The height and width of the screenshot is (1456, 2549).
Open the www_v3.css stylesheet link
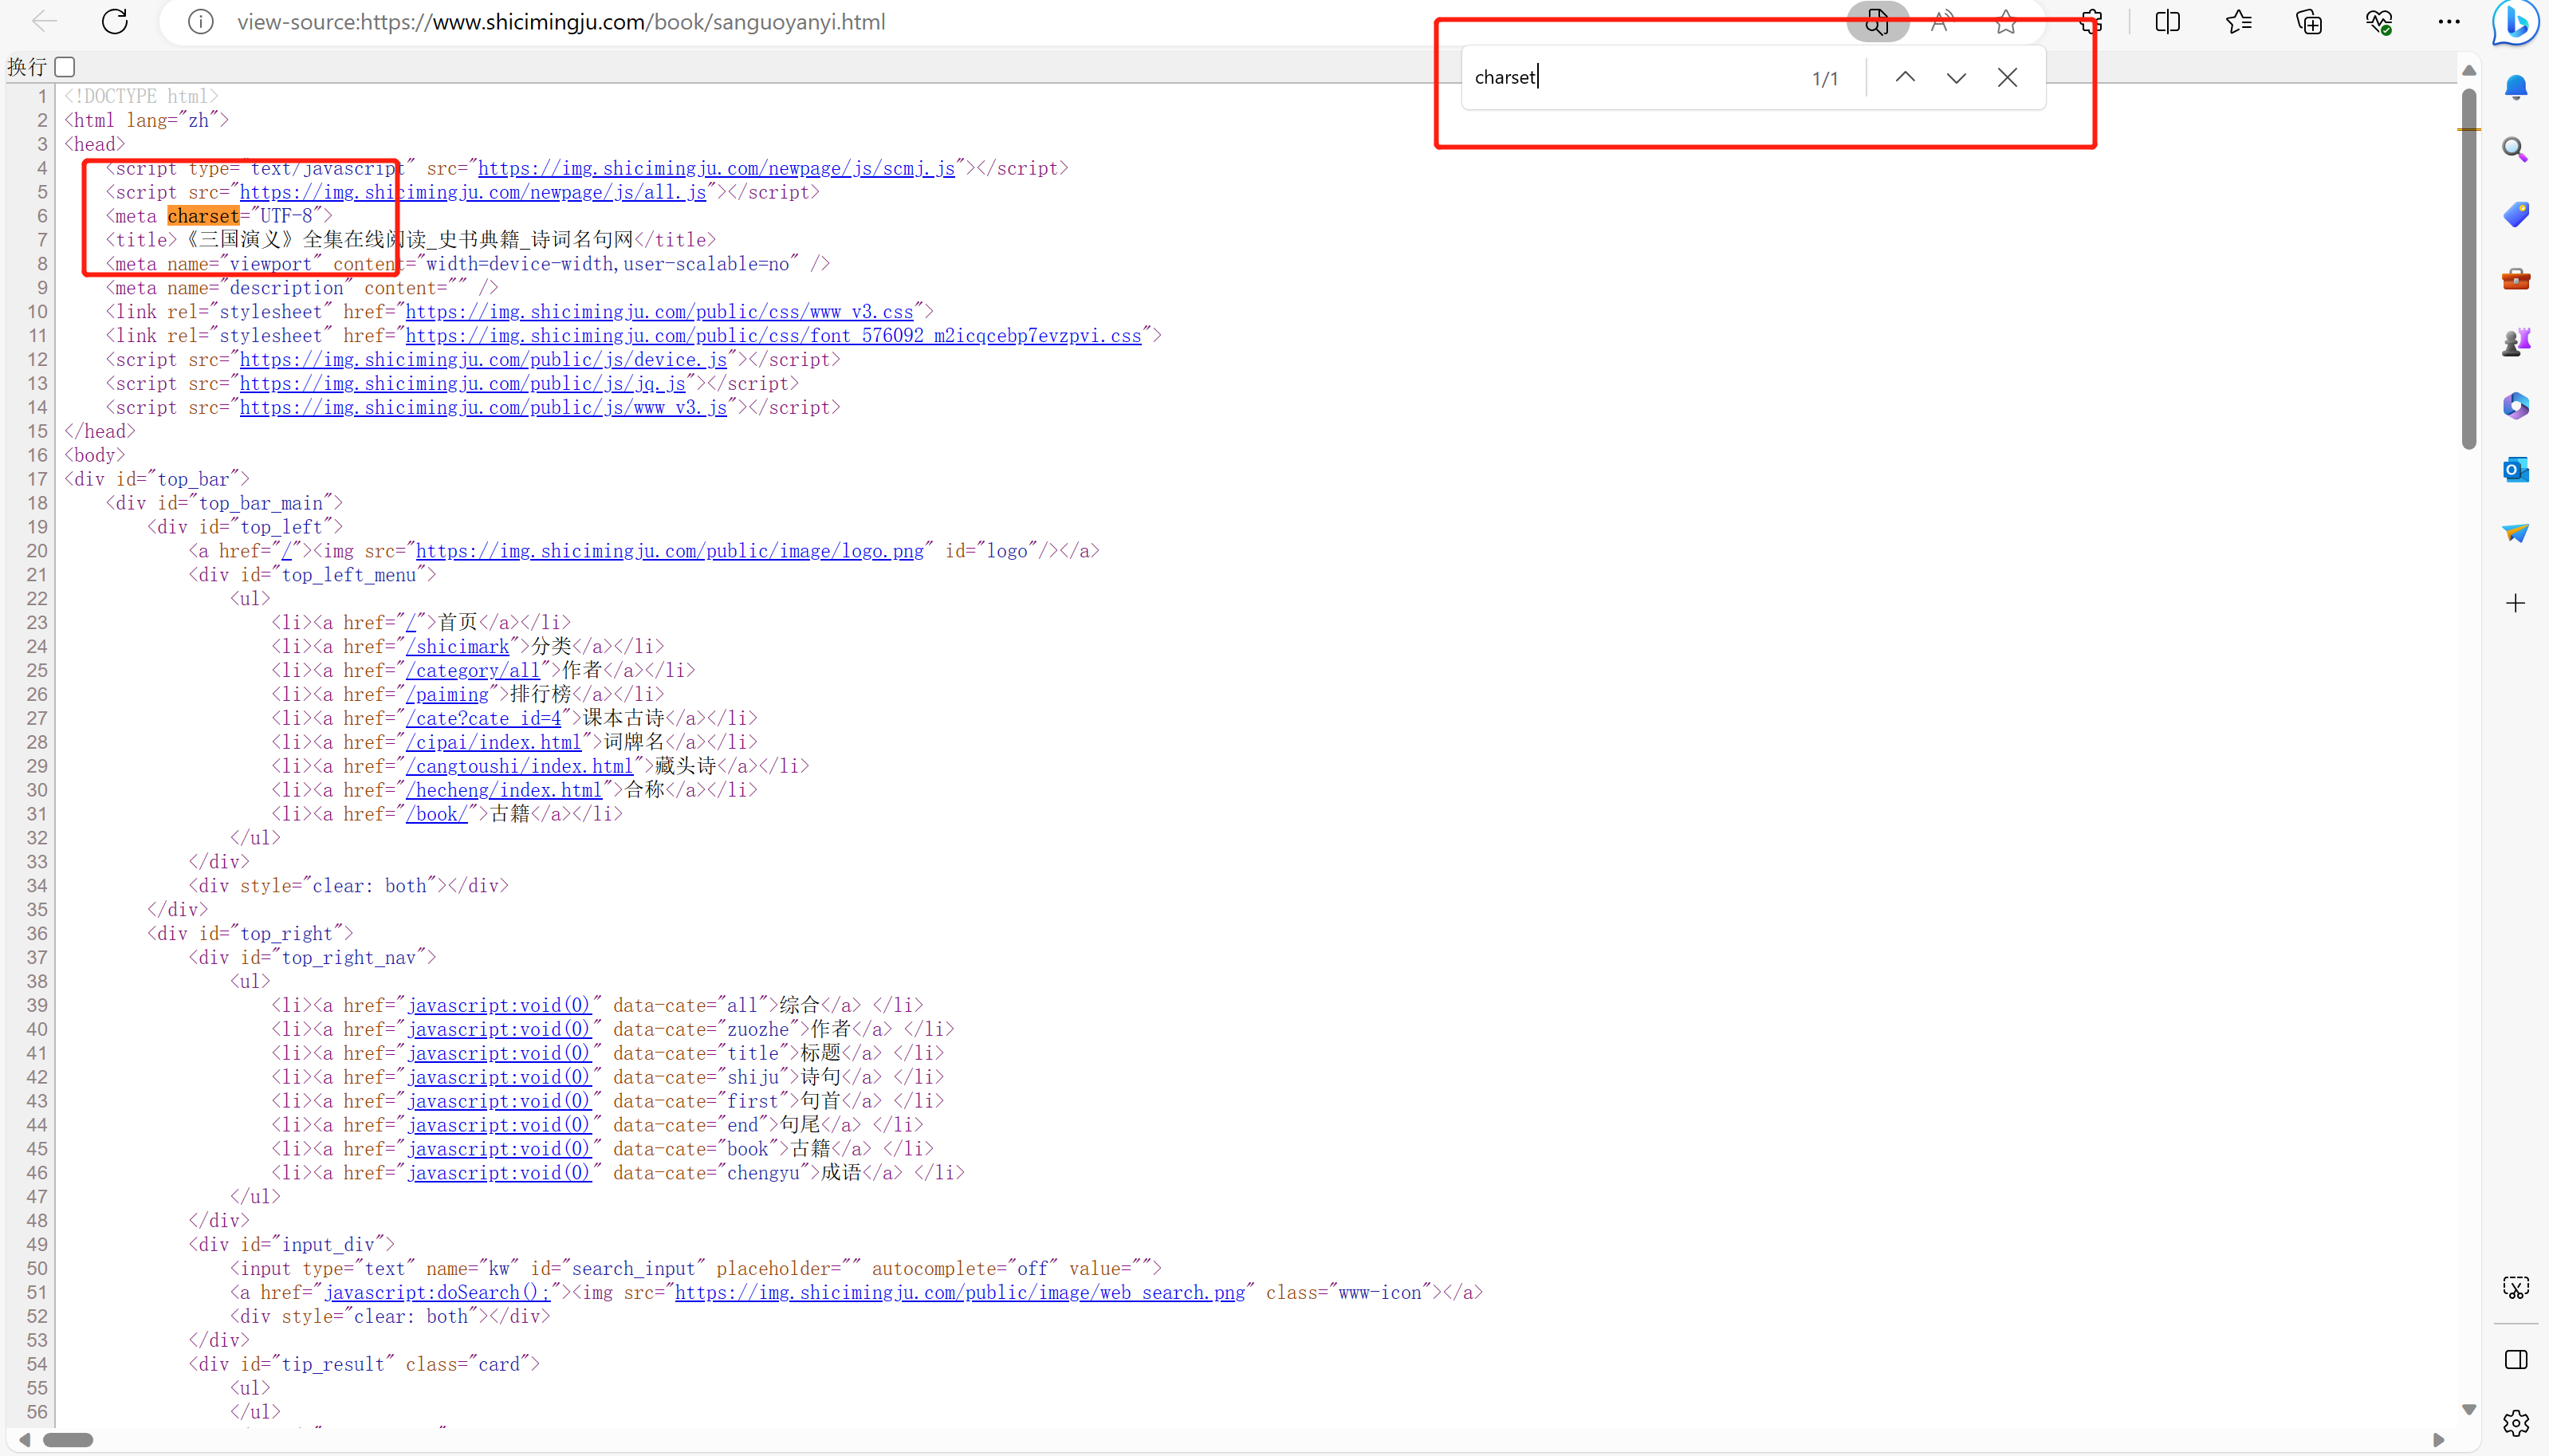[x=659, y=312]
